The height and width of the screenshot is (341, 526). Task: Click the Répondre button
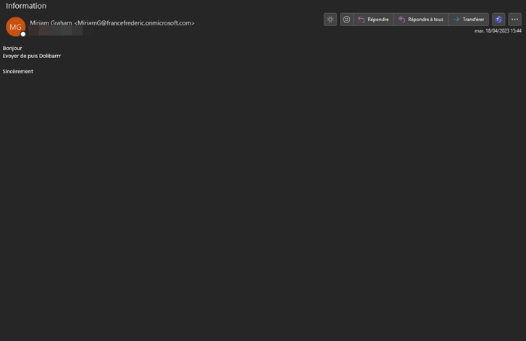tap(373, 20)
